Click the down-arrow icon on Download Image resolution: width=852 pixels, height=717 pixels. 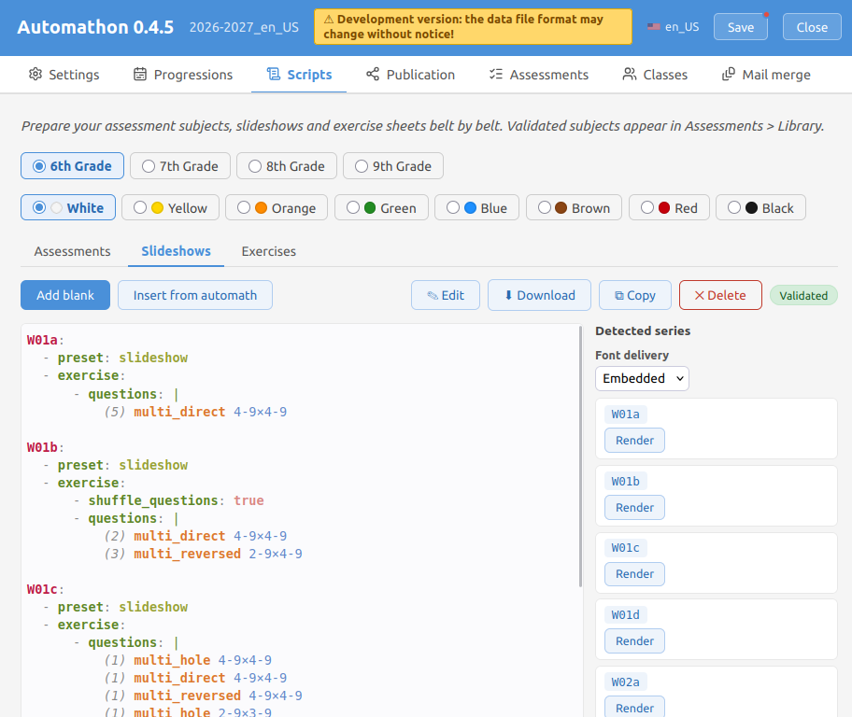point(508,295)
